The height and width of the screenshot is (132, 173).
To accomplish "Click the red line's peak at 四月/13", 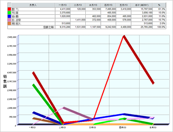I will click(124, 36).
